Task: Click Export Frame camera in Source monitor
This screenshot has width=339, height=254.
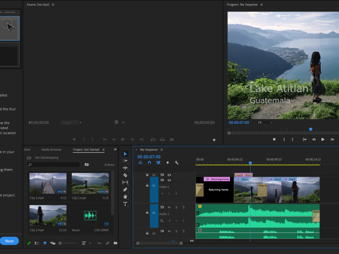Action: click(172, 140)
